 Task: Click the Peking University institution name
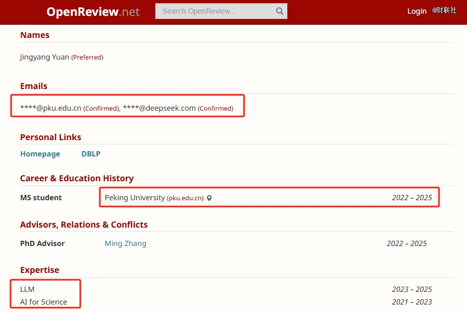135,198
